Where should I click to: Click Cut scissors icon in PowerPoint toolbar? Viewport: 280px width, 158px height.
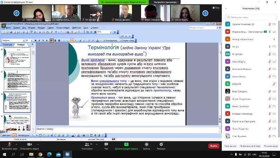40,32
